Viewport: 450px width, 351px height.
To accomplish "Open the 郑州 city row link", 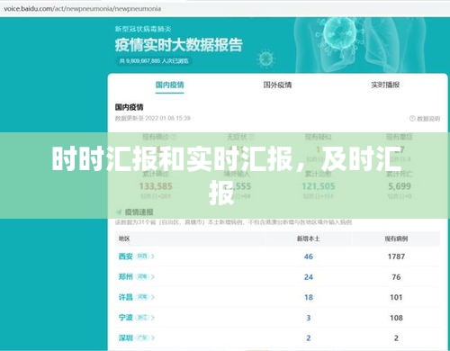I will pyautogui.click(x=126, y=276).
